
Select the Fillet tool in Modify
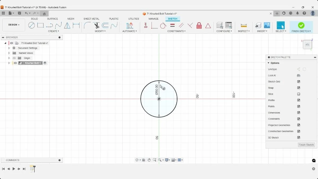pos(87,25)
